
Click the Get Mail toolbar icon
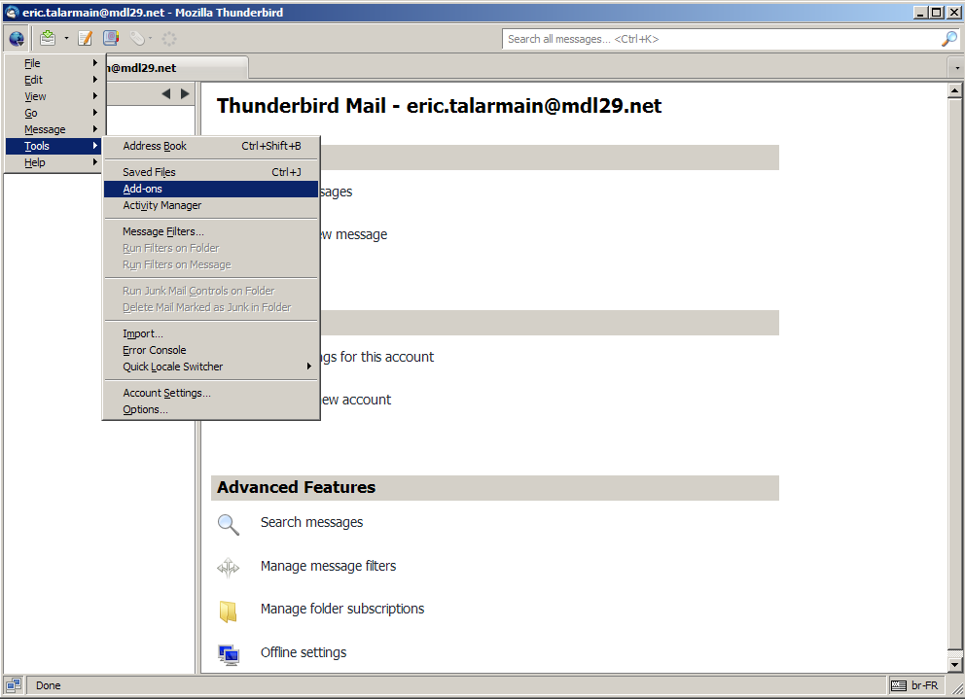click(x=48, y=38)
